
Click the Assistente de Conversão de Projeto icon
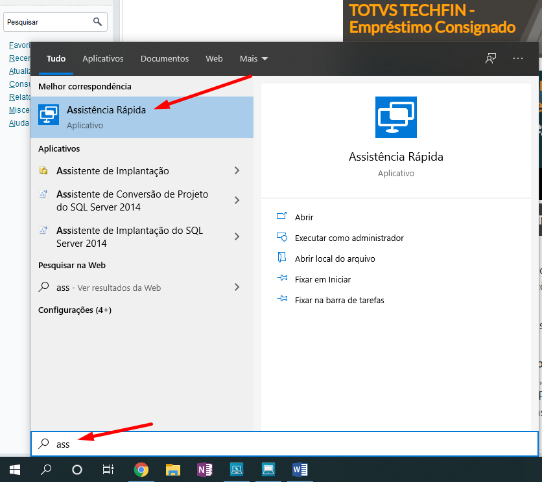tap(43, 194)
